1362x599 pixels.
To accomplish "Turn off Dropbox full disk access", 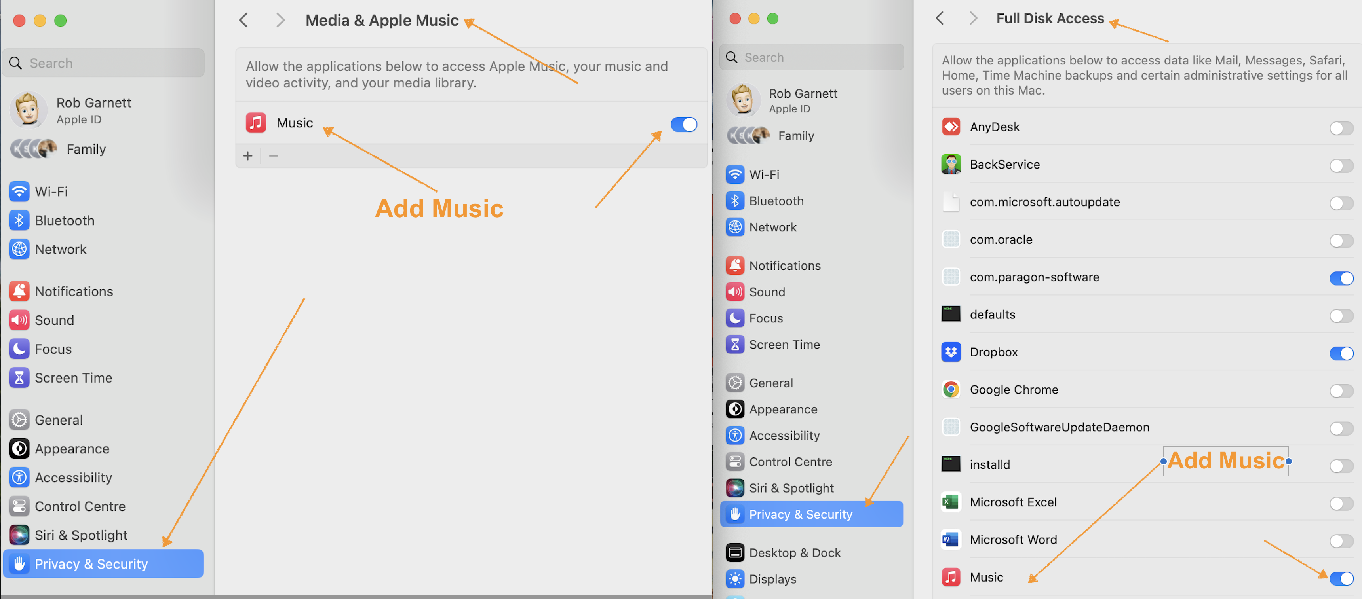I will (1341, 353).
